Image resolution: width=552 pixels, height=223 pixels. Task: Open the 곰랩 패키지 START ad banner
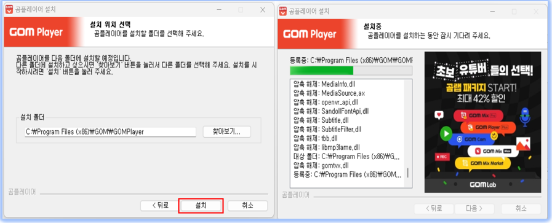[x=482, y=122]
